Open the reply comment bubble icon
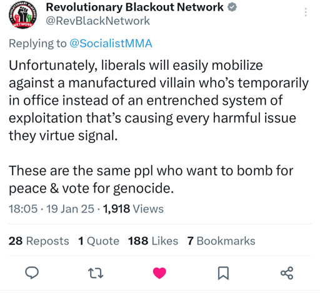The width and height of the screenshot is (320, 293). [x=32, y=272]
